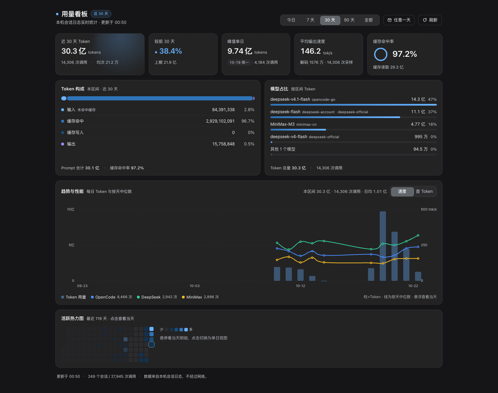Click the outlined heatmap day cell
Image resolution: width=498 pixels, height=393 pixels.
pyautogui.click(x=151, y=345)
